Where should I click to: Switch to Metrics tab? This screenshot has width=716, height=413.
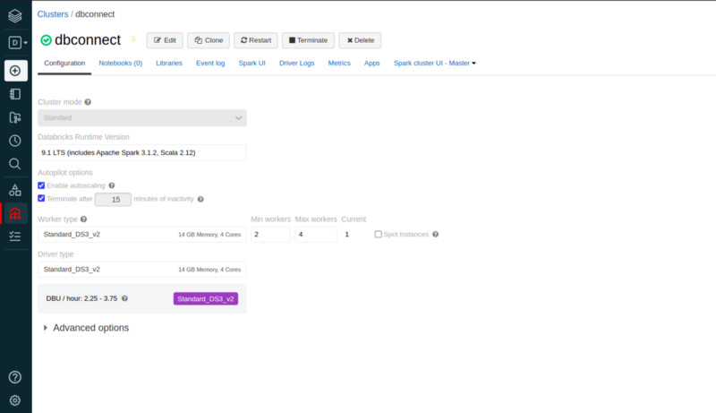339,63
